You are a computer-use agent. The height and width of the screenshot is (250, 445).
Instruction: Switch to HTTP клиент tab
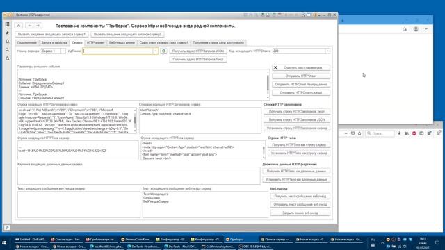point(96,42)
